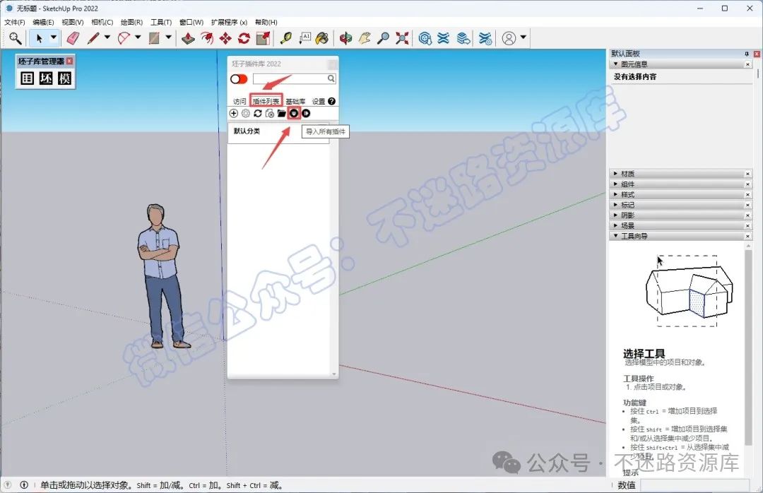763x493 pixels.
Task: Switch to the 访问 tab
Action: [239, 101]
